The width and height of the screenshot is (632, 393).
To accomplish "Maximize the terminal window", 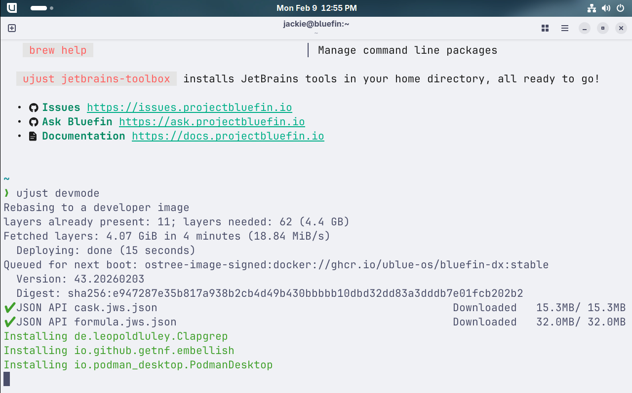I will pyautogui.click(x=602, y=28).
